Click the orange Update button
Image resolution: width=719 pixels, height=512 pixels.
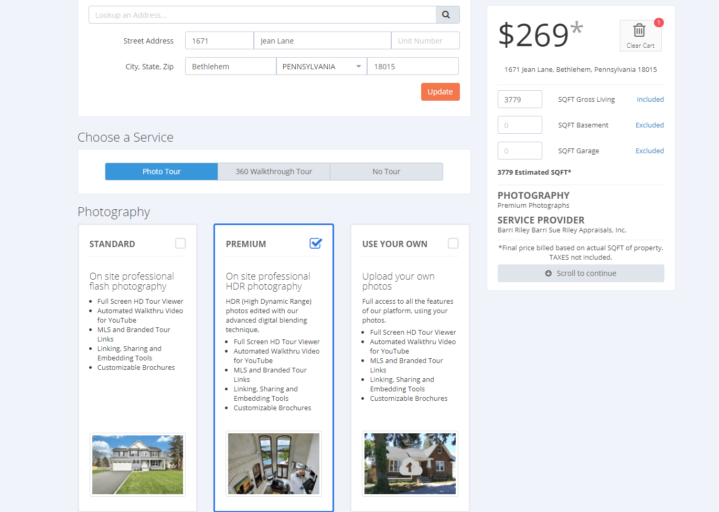440,92
